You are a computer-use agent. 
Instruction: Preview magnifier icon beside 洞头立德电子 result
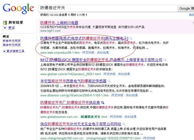click(131, 39)
